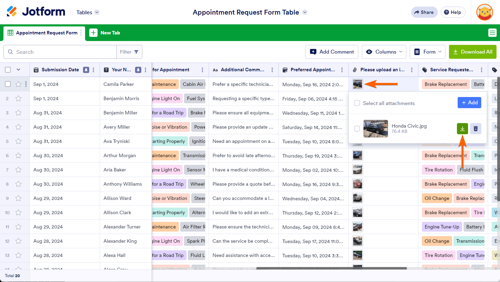Open the Form dropdown menu
Viewport: 500px width, 282px height.
(428, 52)
